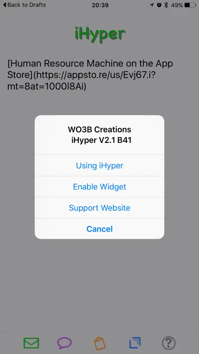
Task: Choose Using iHyper in the dialog
Action: pyautogui.click(x=99, y=165)
